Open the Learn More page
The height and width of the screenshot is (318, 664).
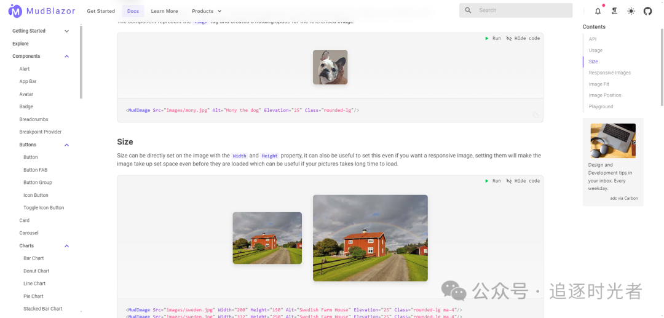164,11
